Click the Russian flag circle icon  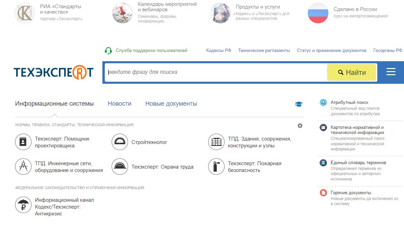point(318,13)
